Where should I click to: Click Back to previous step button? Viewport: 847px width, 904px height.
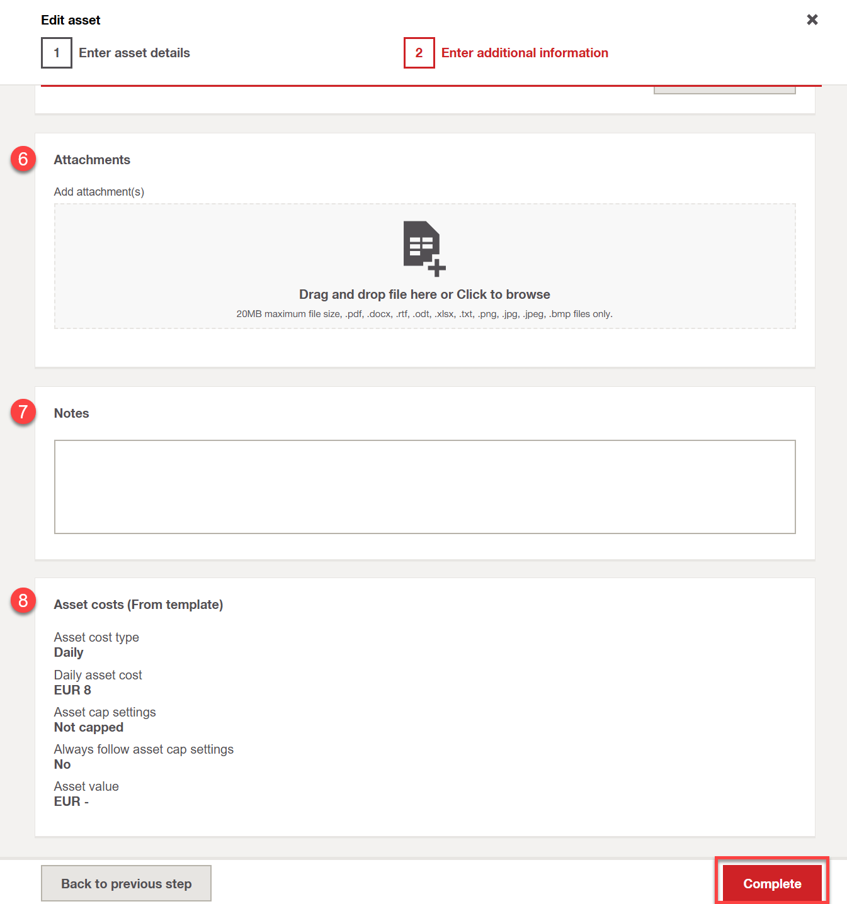[x=126, y=883]
